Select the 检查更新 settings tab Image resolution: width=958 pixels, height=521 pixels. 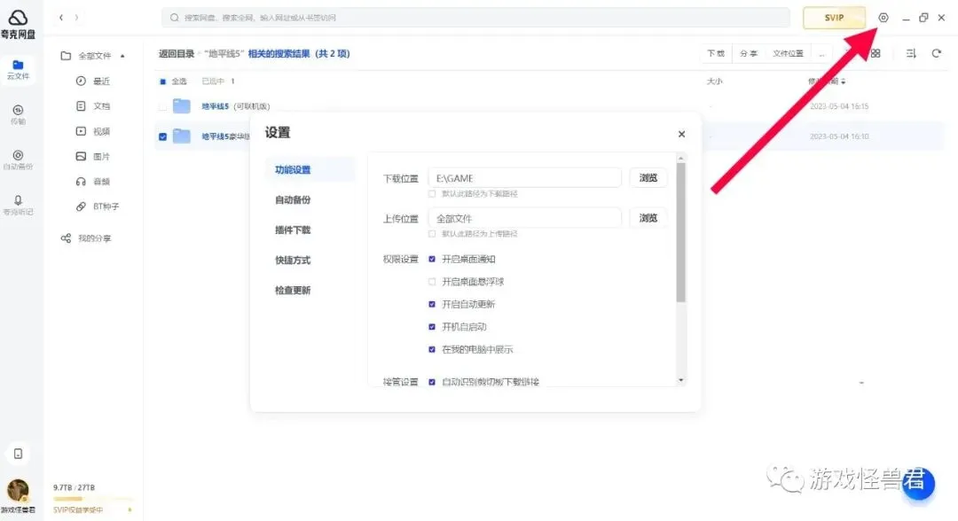pos(293,291)
